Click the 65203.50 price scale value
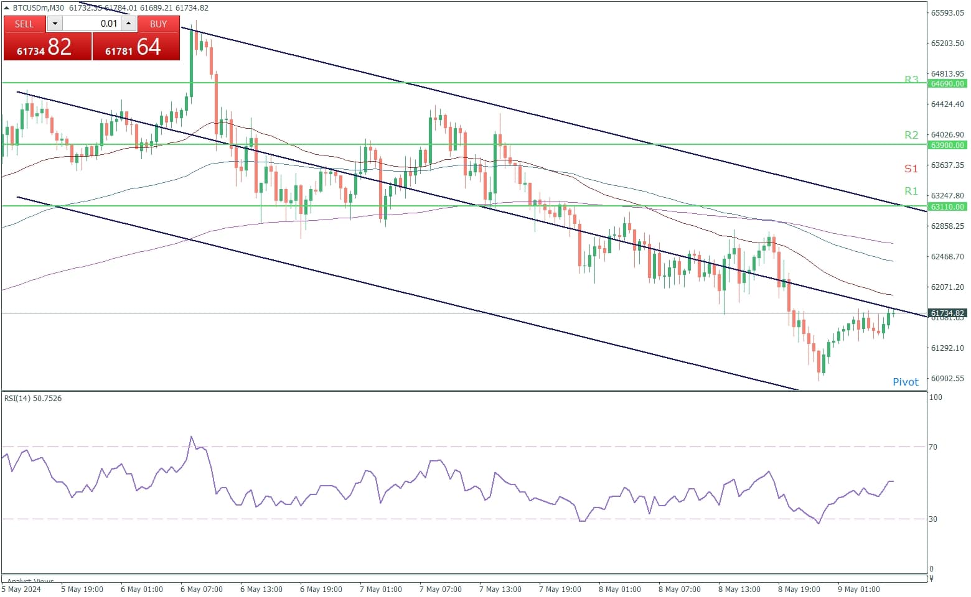971x597 pixels. pyautogui.click(x=947, y=43)
